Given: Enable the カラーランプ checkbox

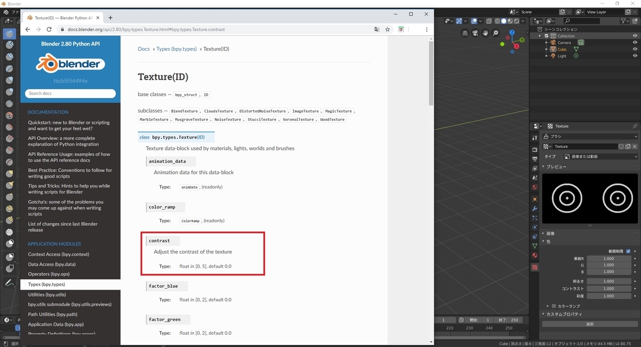Looking at the screenshot, I should point(554,306).
